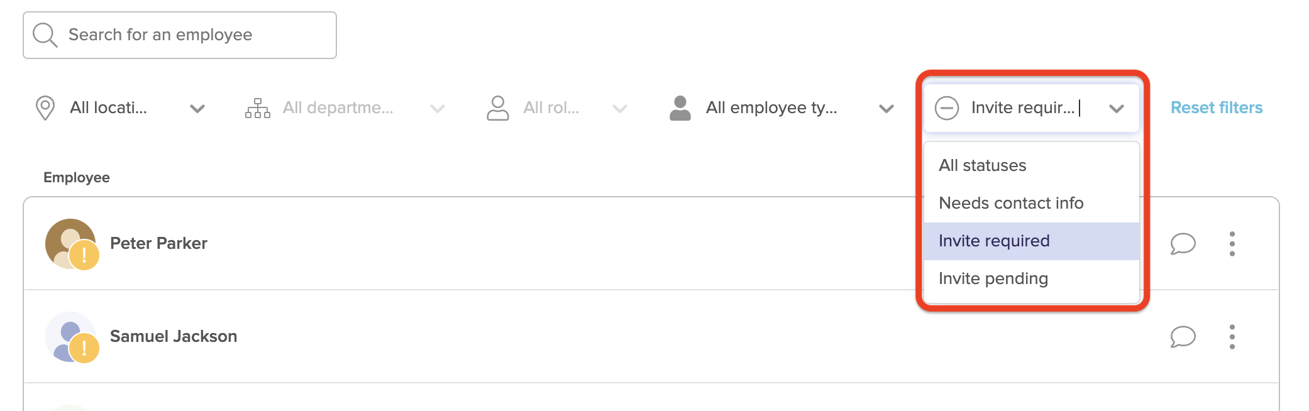Open chat bubble for Samuel Jackson
Image resolution: width=1309 pixels, height=411 pixels.
click(x=1183, y=337)
